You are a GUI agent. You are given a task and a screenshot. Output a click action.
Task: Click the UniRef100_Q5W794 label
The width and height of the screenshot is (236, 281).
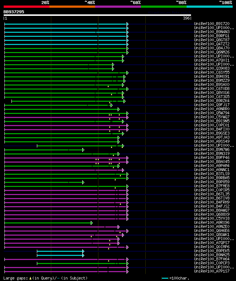point(212,113)
